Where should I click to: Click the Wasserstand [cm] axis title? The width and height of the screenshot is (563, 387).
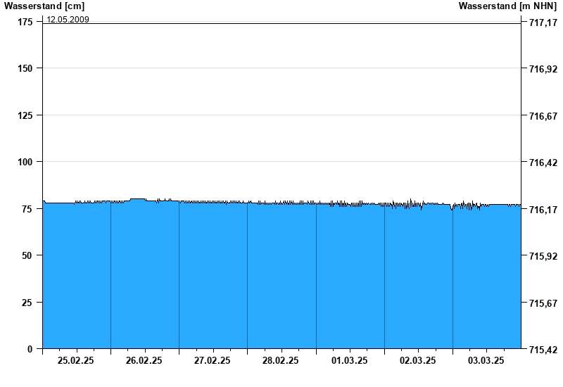44,6
